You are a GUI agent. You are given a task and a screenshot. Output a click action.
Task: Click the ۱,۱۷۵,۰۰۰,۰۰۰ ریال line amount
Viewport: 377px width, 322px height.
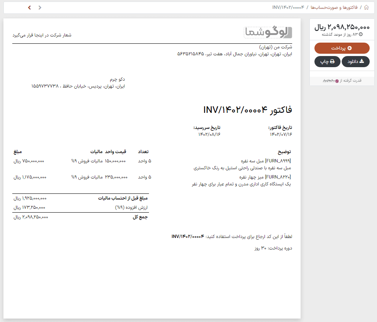tap(30, 177)
